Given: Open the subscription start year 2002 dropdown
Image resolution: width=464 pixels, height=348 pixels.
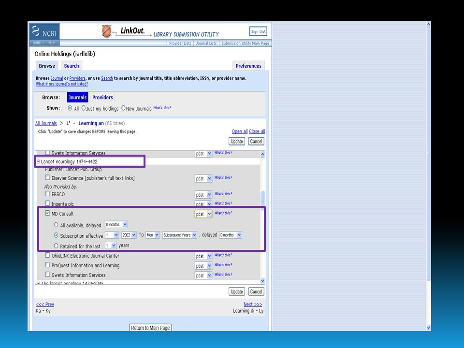Looking at the screenshot, I should pyautogui.click(x=129, y=235).
